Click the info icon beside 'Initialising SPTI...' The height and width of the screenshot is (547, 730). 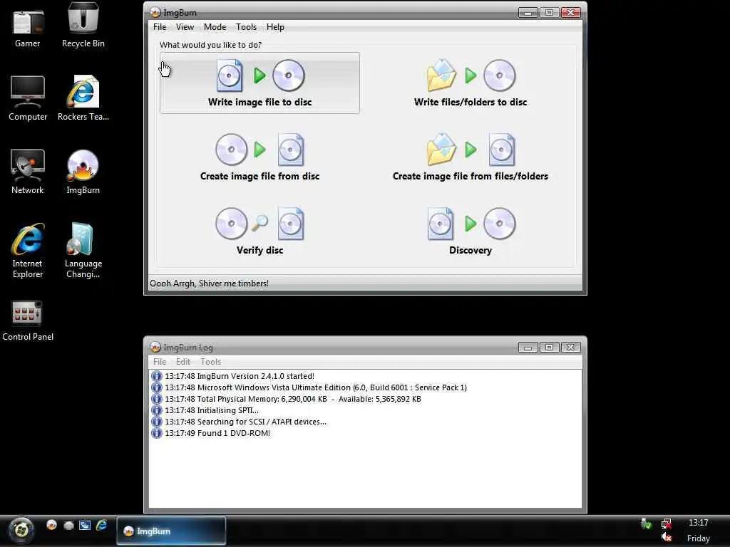(x=156, y=410)
